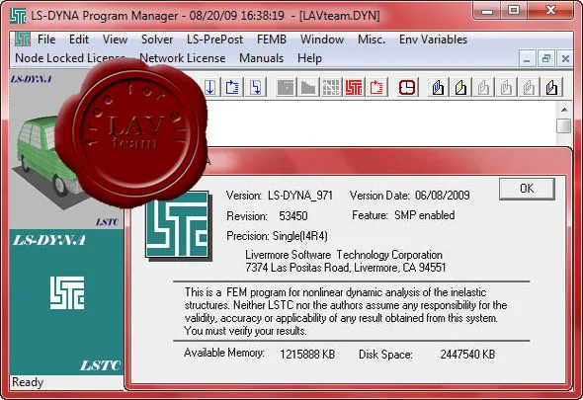583x400 pixels.
Task: Click the blue-striped manual book icon
Action: point(438,87)
